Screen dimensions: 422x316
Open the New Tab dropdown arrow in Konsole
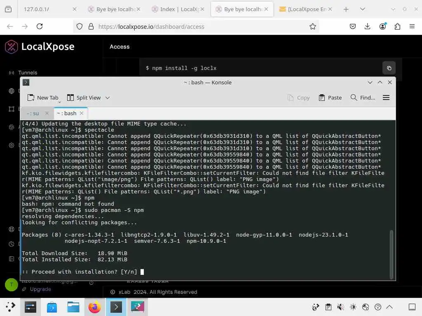coord(59,102)
